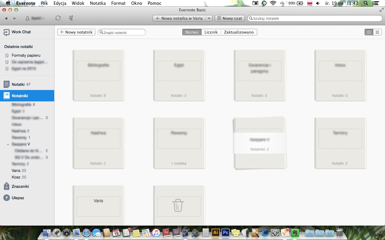Collapse the expanded notebook stack chevron
Screen dimensions: 385x240
8,144
